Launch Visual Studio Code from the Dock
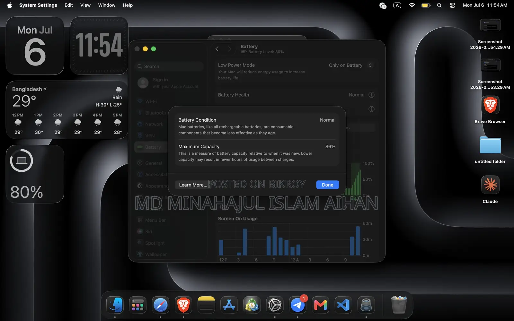514x321 pixels. [343, 305]
